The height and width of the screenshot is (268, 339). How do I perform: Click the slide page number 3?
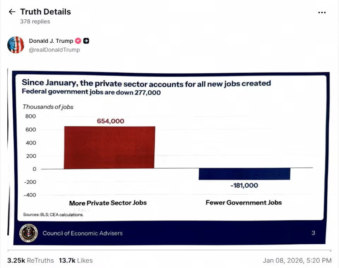point(313,233)
